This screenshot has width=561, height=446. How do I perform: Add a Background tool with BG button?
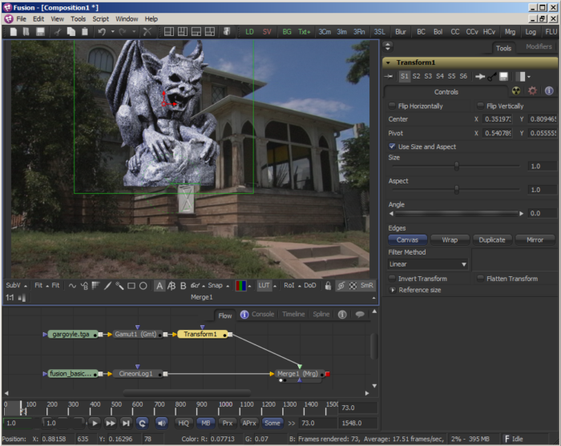[287, 32]
